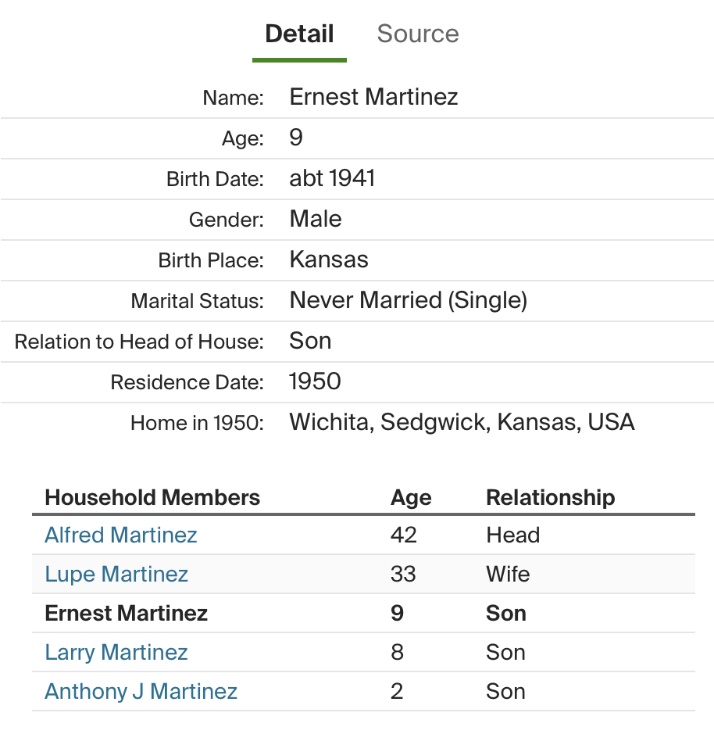
Task: Click the Age column header
Action: click(411, 497)
